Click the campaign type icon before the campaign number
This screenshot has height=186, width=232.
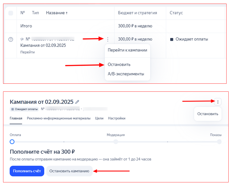tap(22, 39)
